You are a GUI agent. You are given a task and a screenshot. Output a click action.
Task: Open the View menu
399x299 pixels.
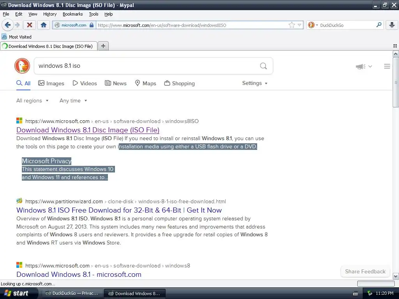(x=33, y=14)
